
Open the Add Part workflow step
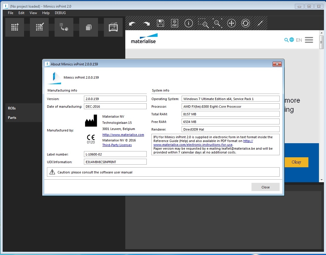tap(64, 27)
